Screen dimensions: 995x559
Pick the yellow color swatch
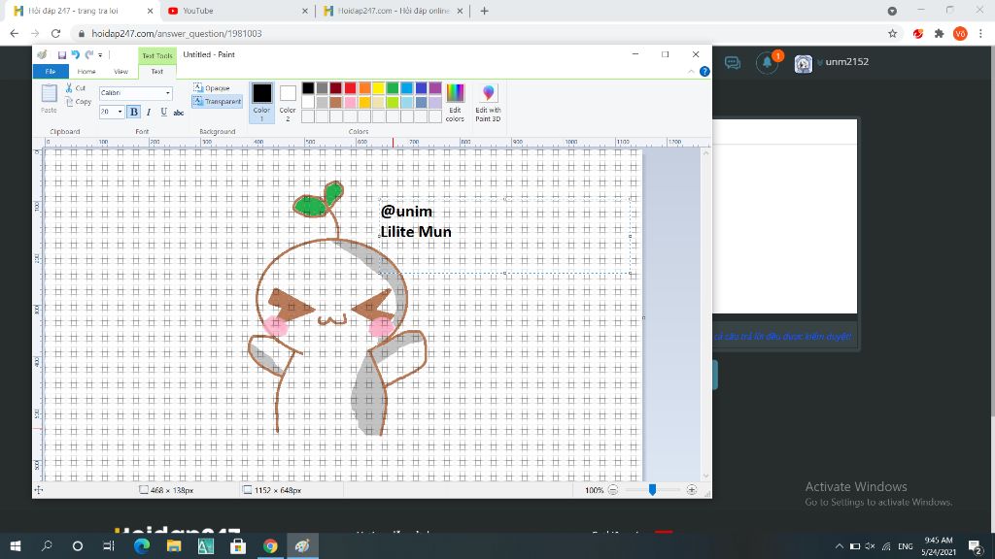click(x=378, y=88)
